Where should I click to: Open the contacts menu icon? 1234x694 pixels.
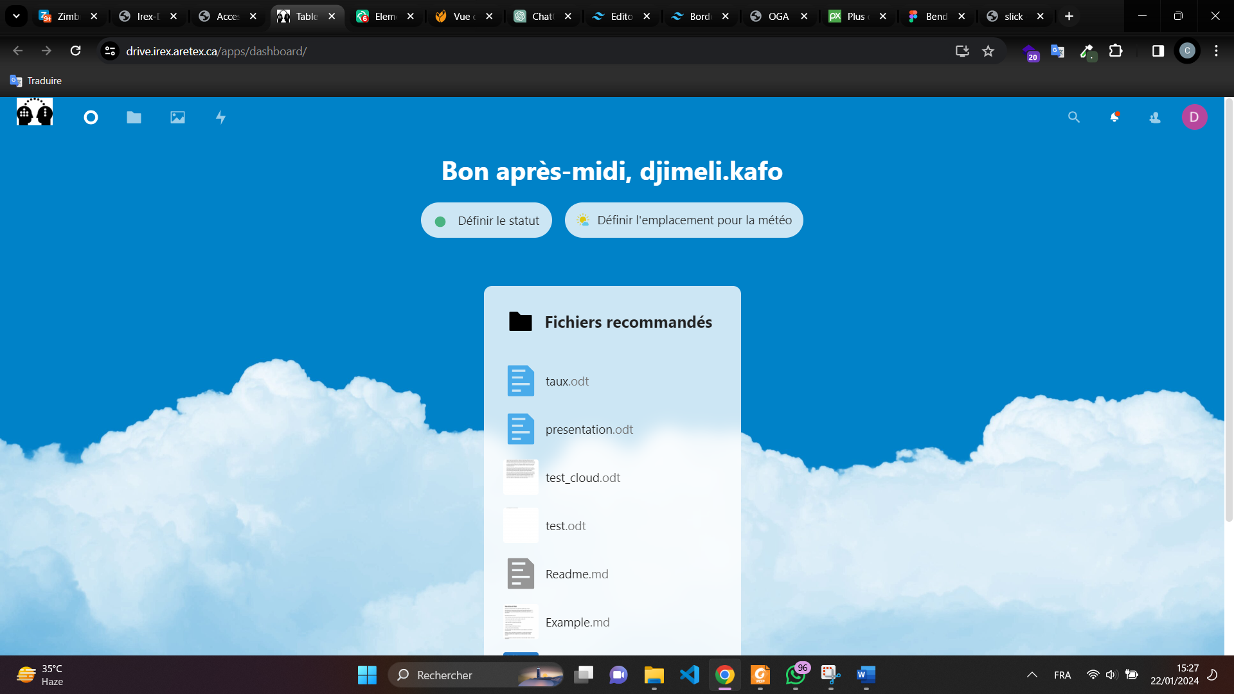[1155, 117]
